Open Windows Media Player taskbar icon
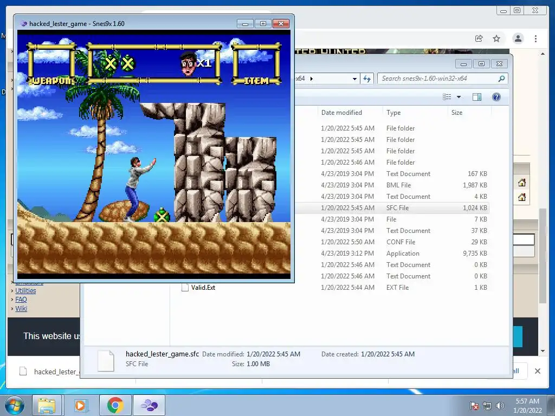The image size is (555, 416). [80, 405]
